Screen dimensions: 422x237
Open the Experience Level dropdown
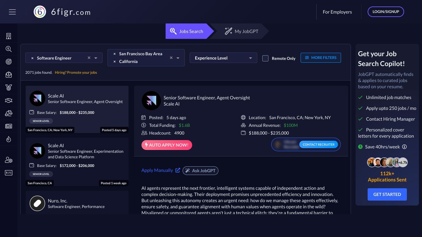click(x=223, y=58)
